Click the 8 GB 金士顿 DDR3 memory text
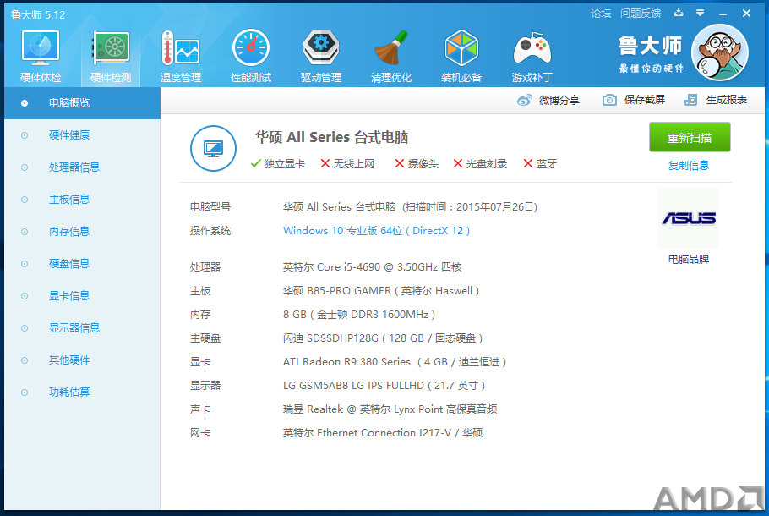The image size is (769, 516). tap(359, 314)
